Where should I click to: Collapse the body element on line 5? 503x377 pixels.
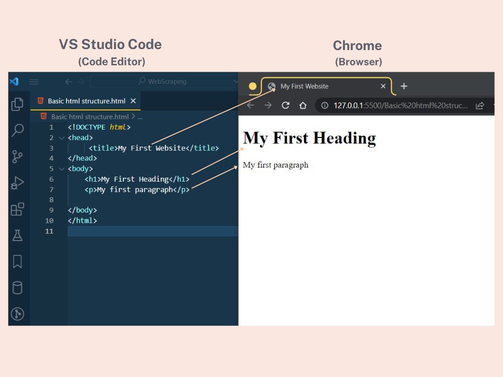(x=61, y=168)
